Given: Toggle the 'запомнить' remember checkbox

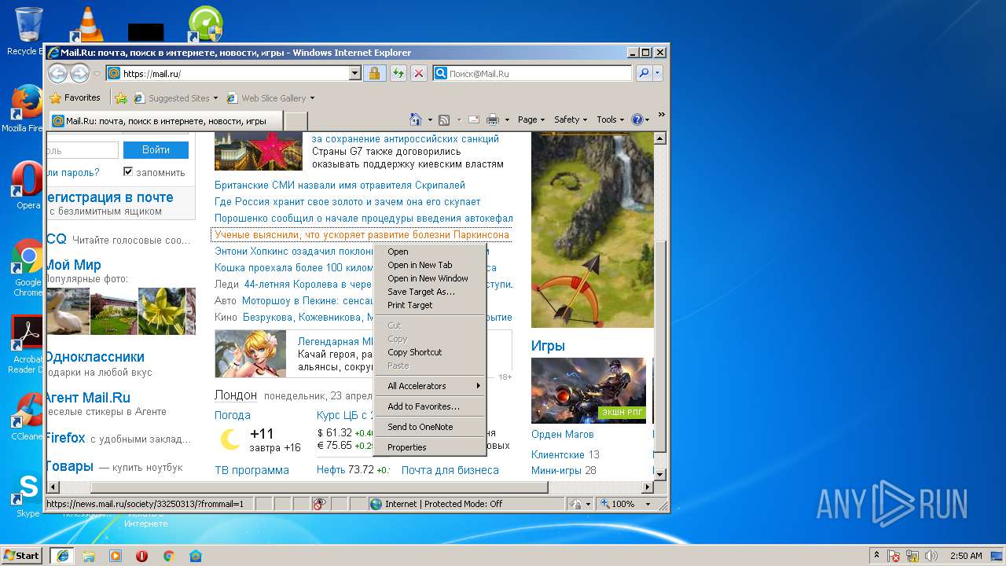Looking at the screenshot, I should pos(128,171).
